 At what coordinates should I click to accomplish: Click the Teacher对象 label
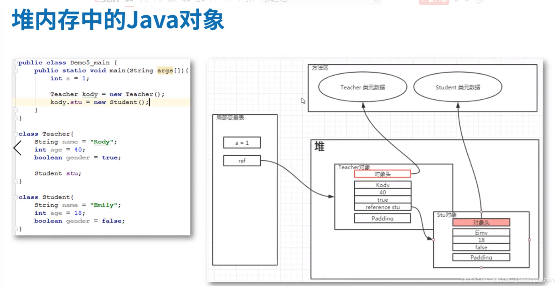(x=354, y=167)
